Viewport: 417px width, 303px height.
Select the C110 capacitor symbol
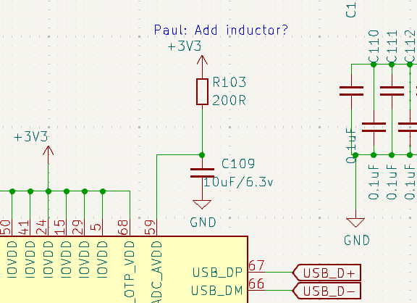coord(374,128)
